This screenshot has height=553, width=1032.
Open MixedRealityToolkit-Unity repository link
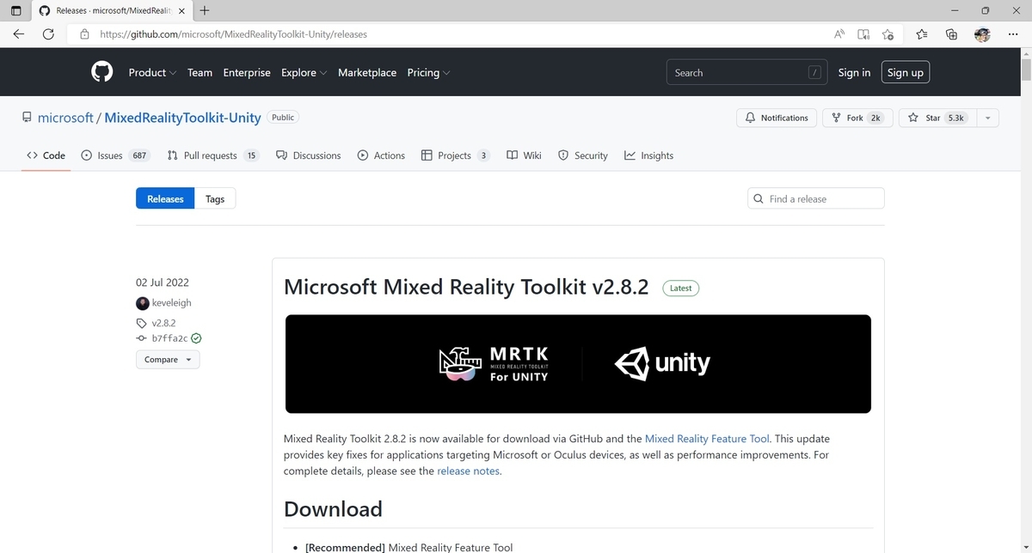[182, 118]
